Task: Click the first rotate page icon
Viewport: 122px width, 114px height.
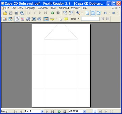Action: point(65,13)
